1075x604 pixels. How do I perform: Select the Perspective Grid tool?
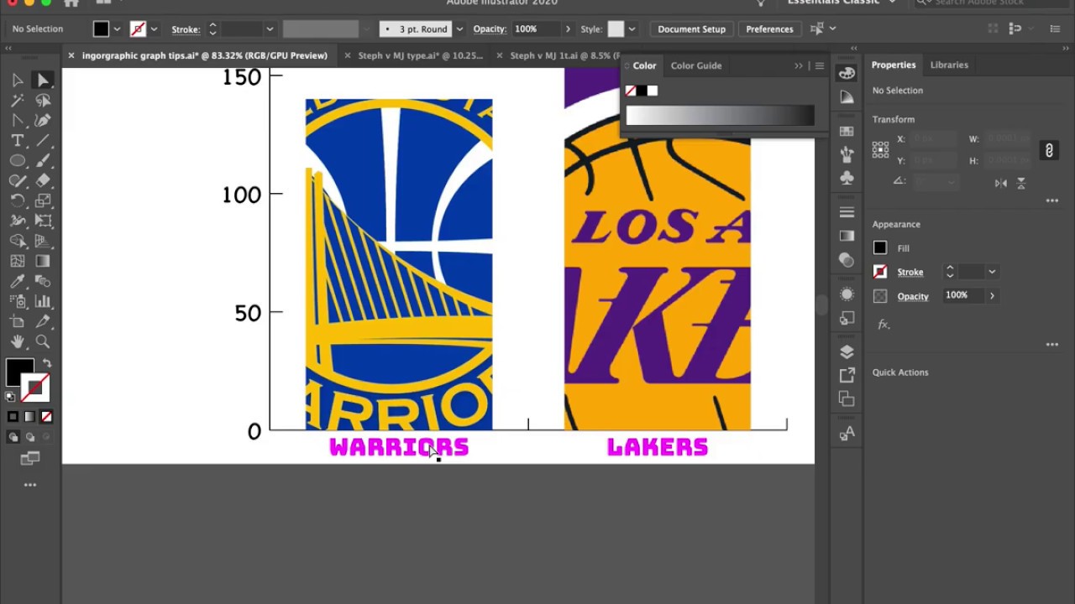[x=43, y=241]
